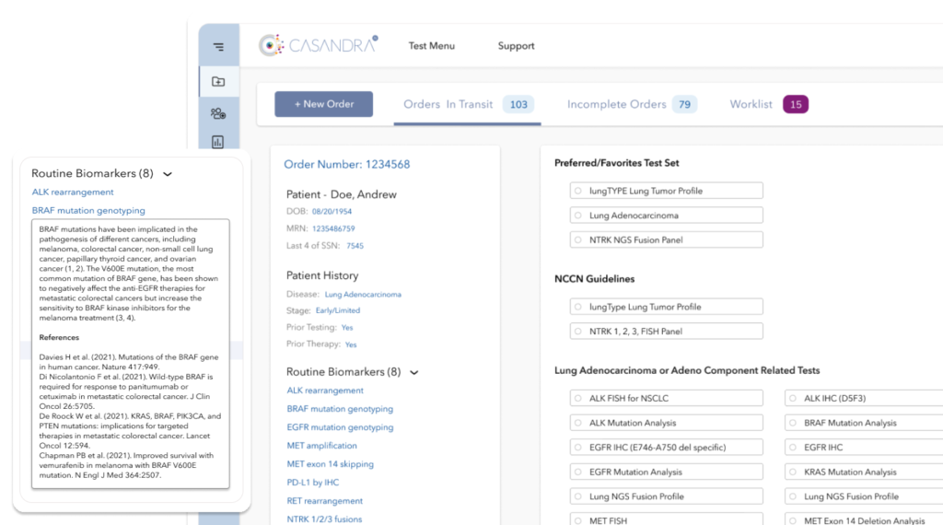Click Order Number: 1234568
This screenshot has width=943, height=525.
click(x=347, y=164)
